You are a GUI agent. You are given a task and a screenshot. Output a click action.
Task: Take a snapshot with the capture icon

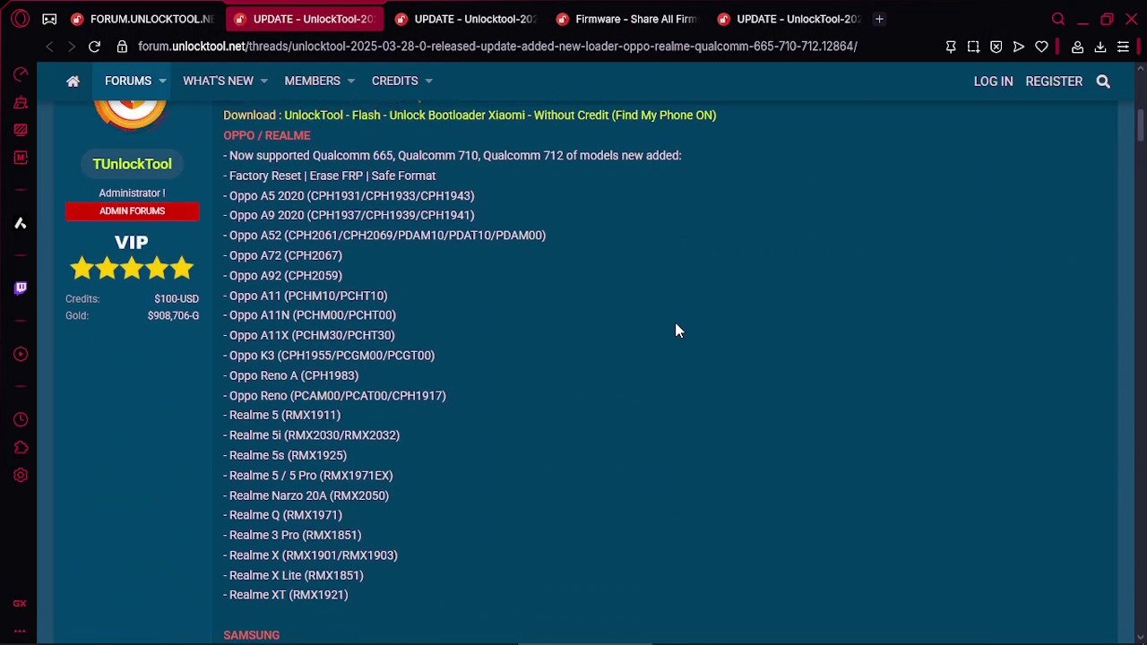click(973, 47)
